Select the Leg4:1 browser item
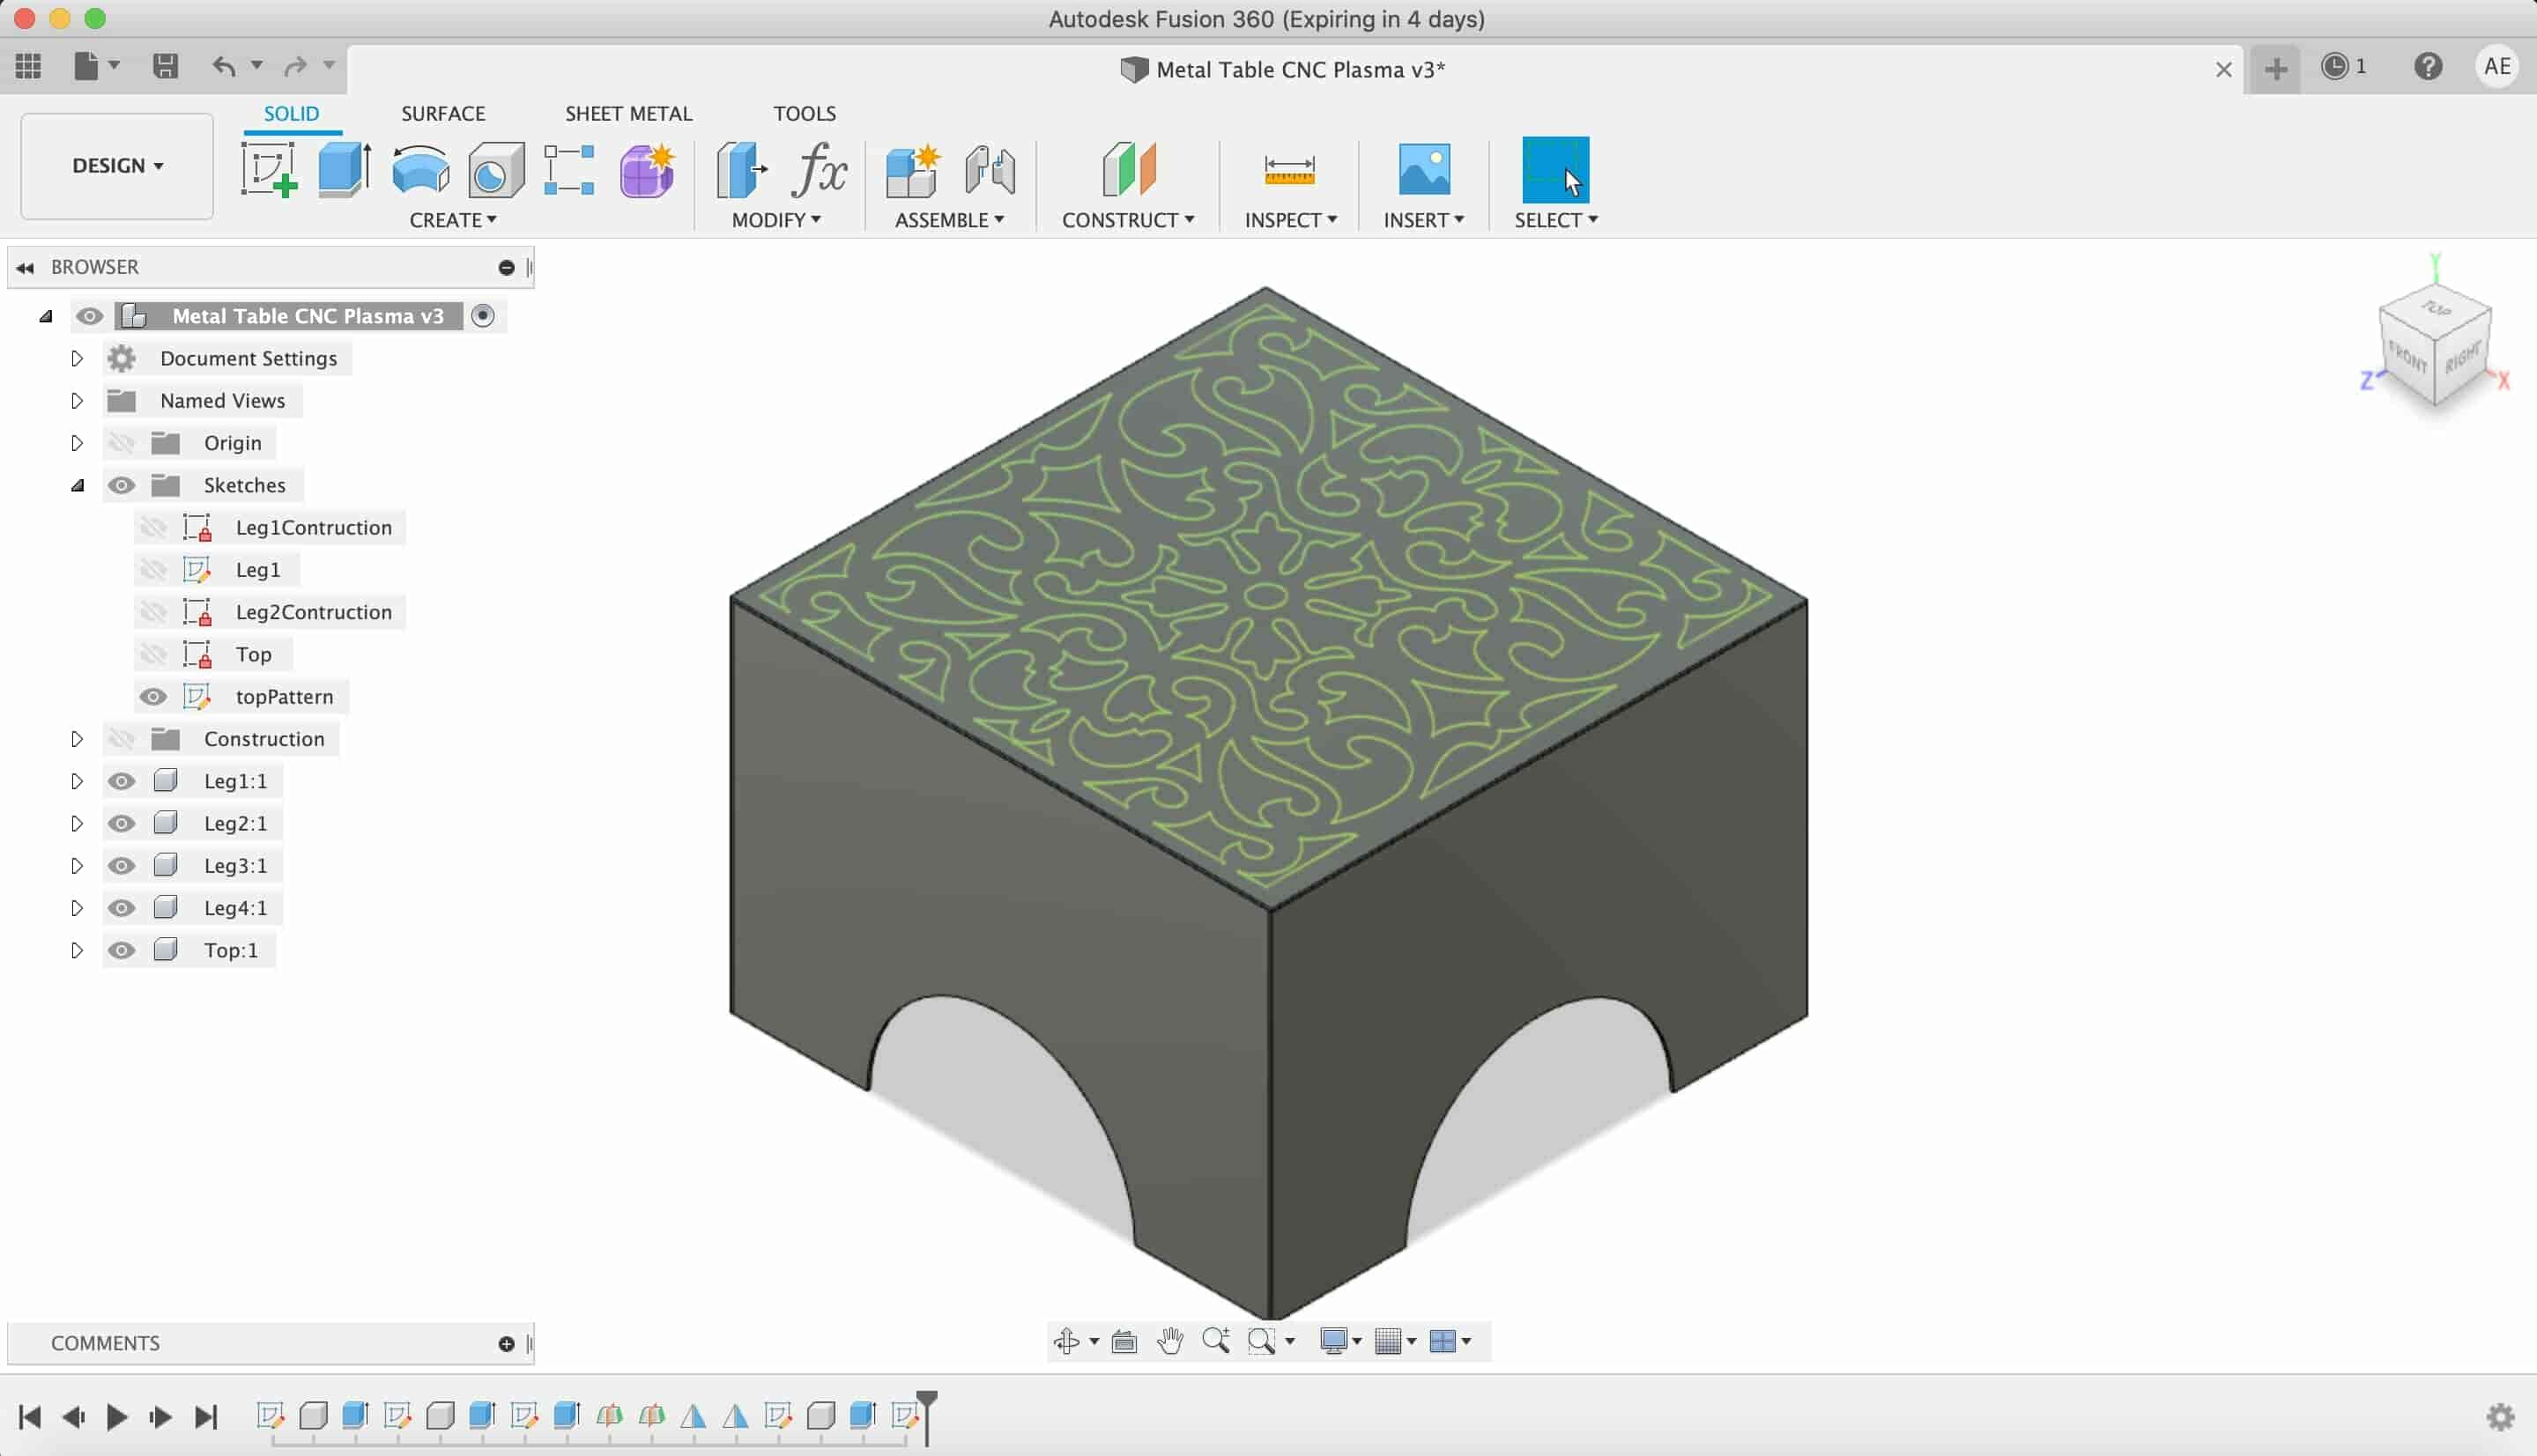 [x=235, y=908]
